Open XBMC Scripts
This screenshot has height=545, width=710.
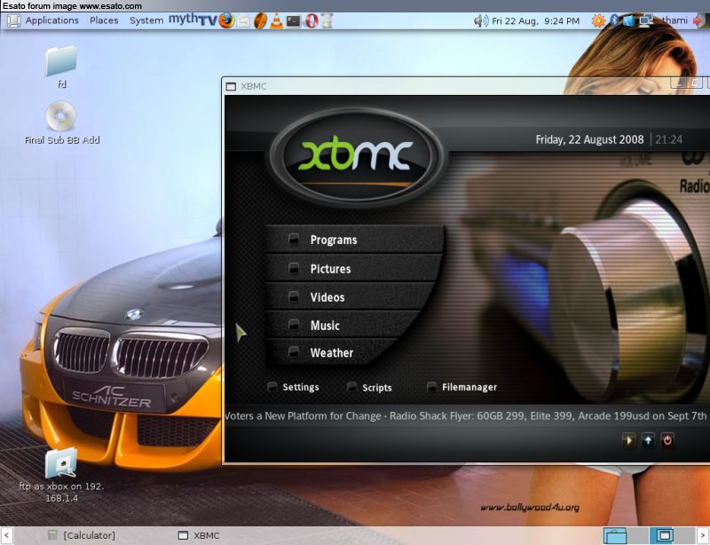coord(370,387)
